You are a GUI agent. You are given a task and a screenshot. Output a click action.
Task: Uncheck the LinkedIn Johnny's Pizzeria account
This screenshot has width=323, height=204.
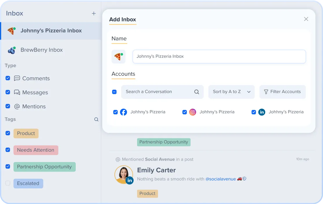pyautogui.click(x=254, y=112)
